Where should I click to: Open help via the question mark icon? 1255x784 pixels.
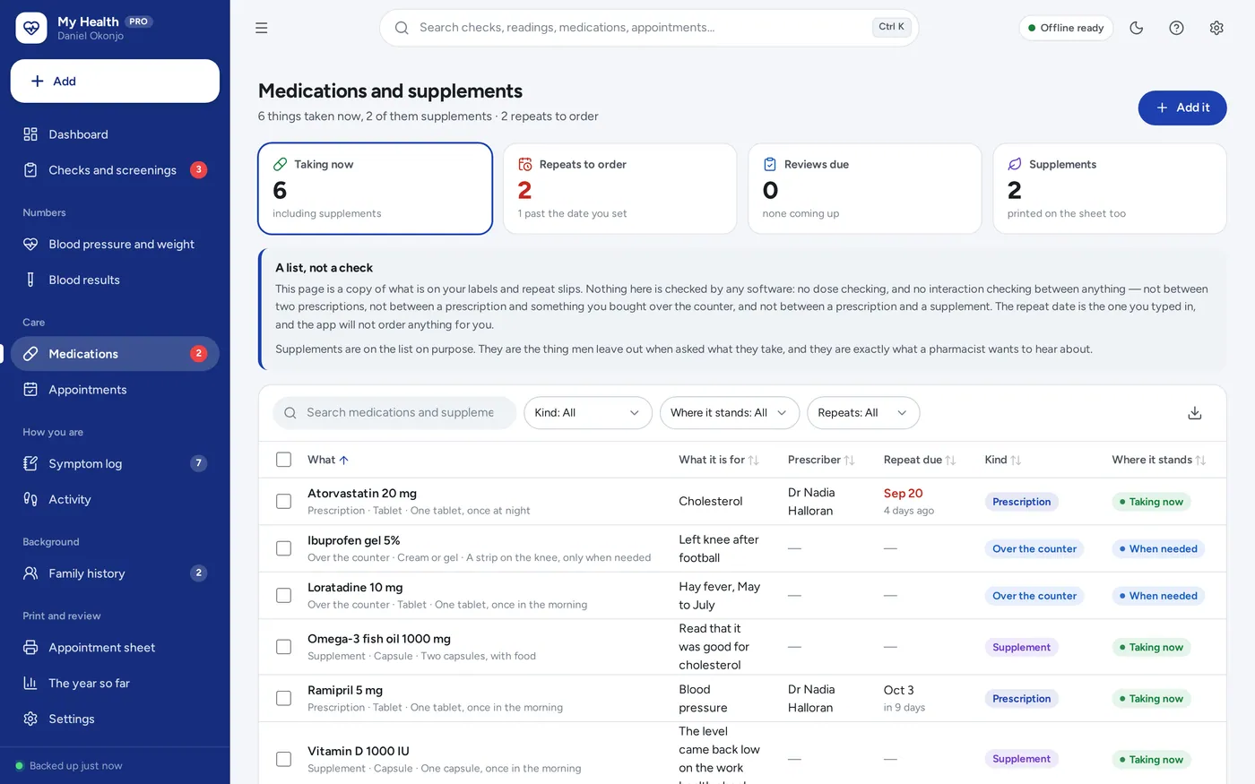tap(1177, 28)
